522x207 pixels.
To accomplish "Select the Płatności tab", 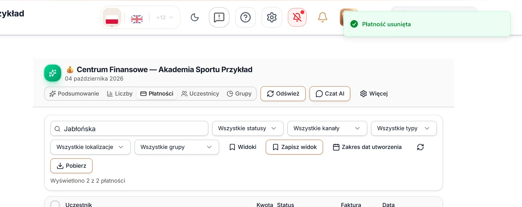I will [157, 94].
